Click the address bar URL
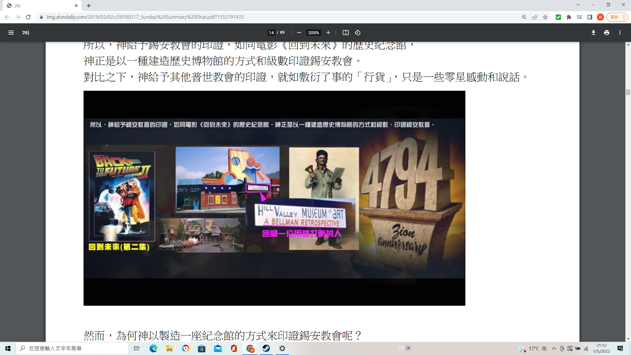This screenshot has height=355, width=631. click(x=145, y=17)
